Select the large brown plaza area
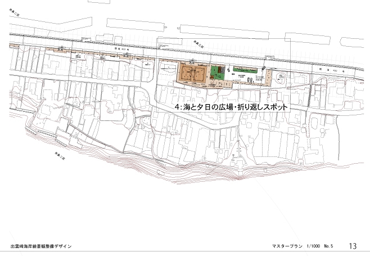This screenshot has height=256, width=370. (x=192, y=74)
